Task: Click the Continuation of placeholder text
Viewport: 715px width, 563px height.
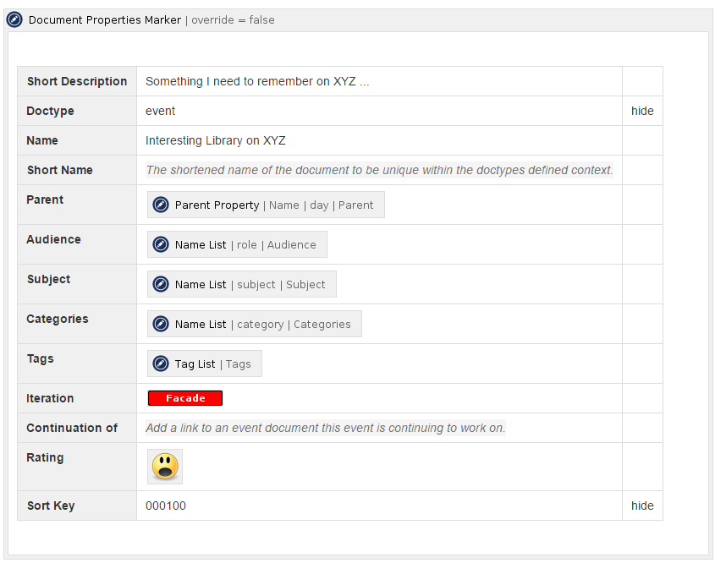Action: [325, 428]
